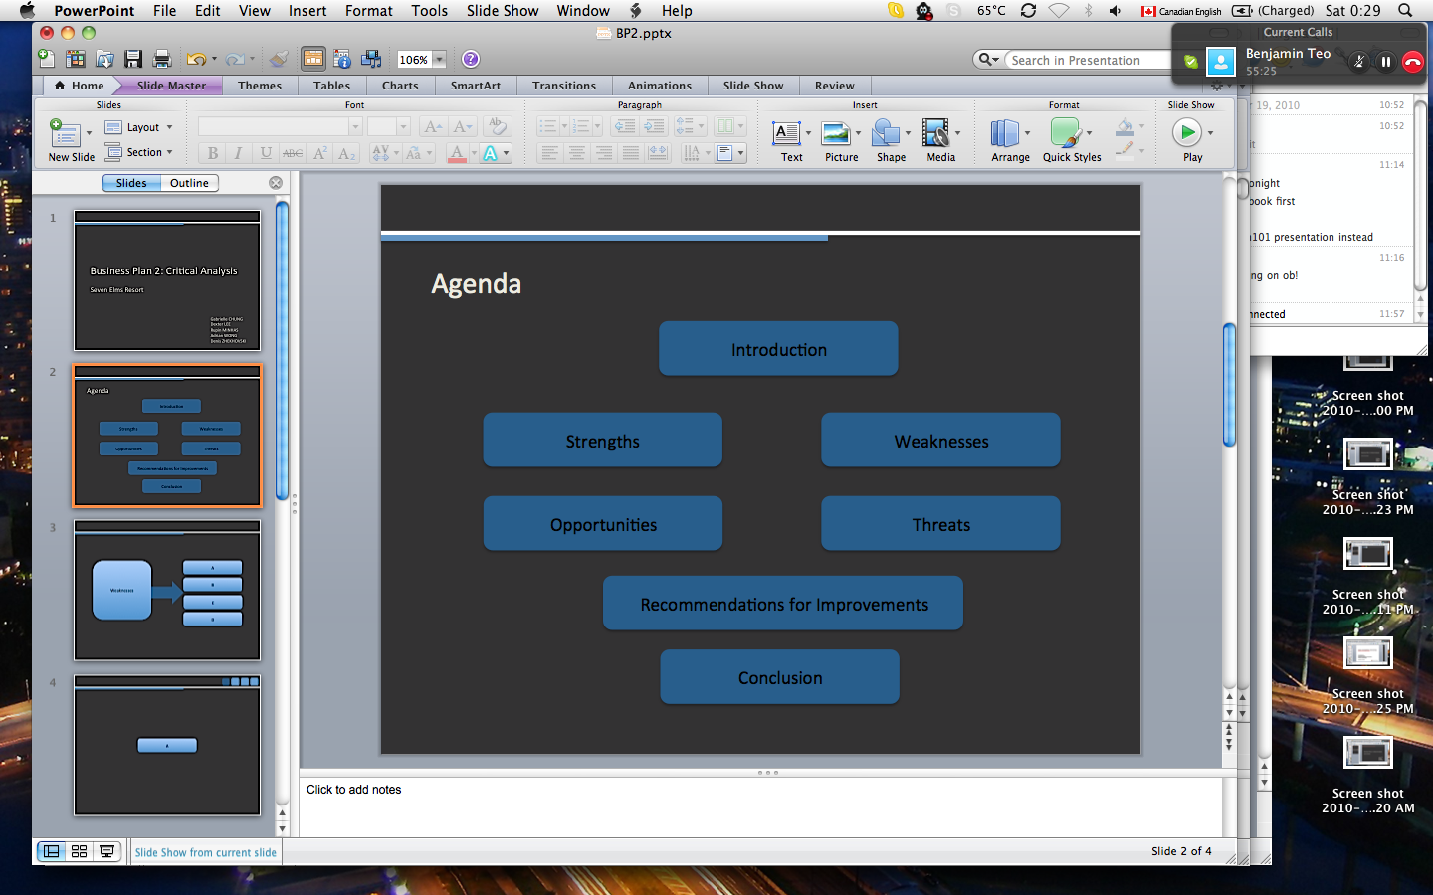Switch to slide sorter view
The height and width of the screenshot is (895, 1433).
79,851
